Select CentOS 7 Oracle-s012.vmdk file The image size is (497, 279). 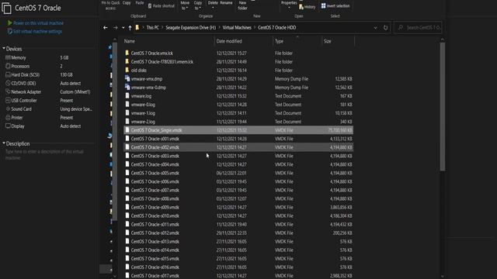coord(238,232)
